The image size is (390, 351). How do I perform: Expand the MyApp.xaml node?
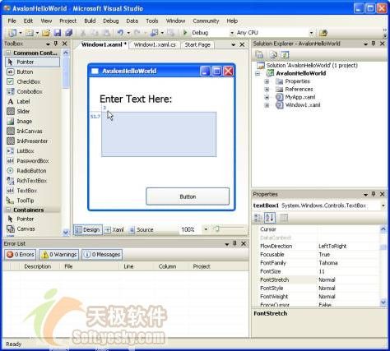click(x=267, y=97)
